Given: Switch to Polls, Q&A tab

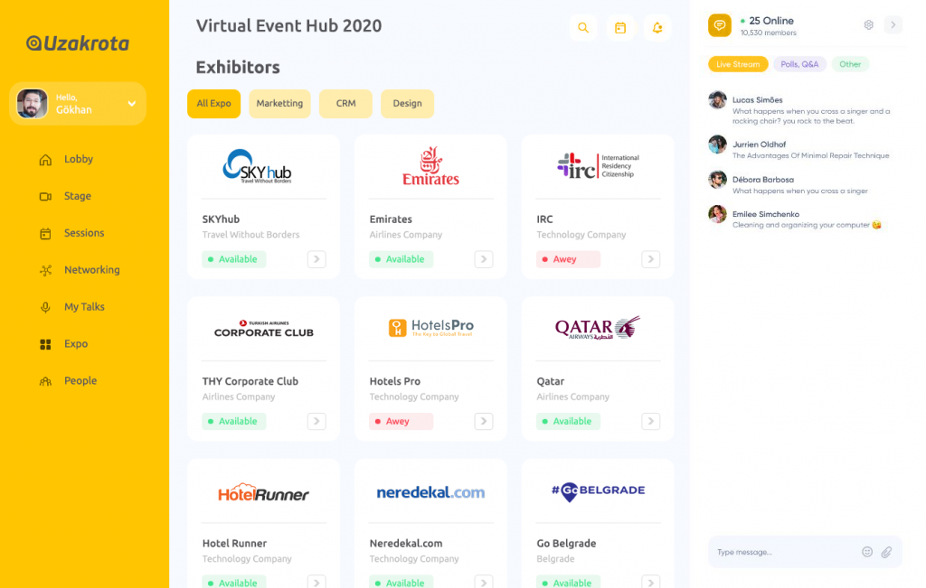Looking at the screenshot, I should (x=799, y=64).
